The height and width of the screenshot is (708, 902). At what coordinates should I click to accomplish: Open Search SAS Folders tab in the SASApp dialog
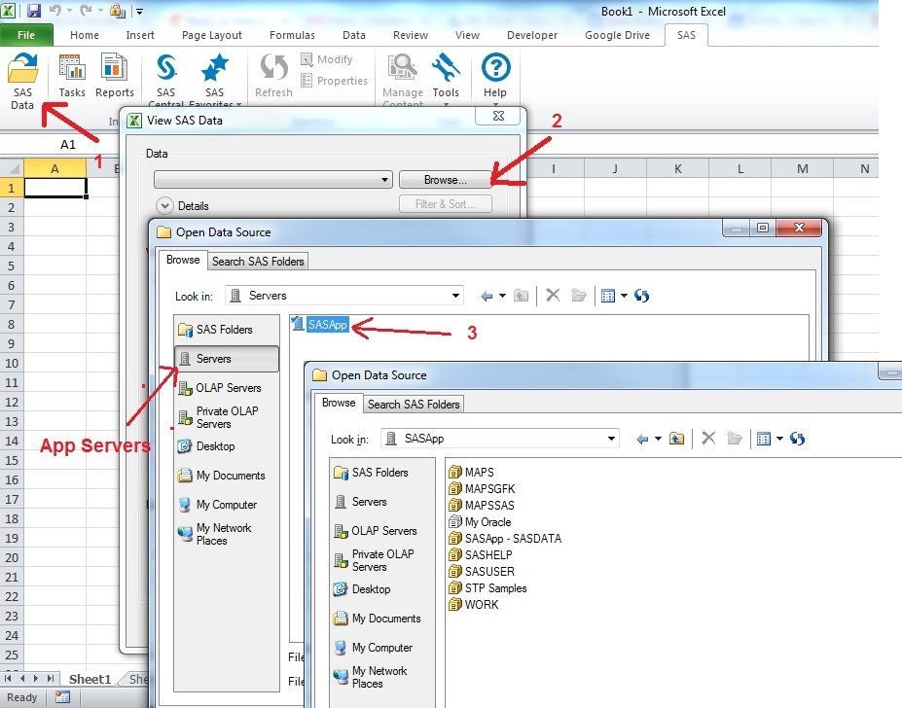coord(414,405)
